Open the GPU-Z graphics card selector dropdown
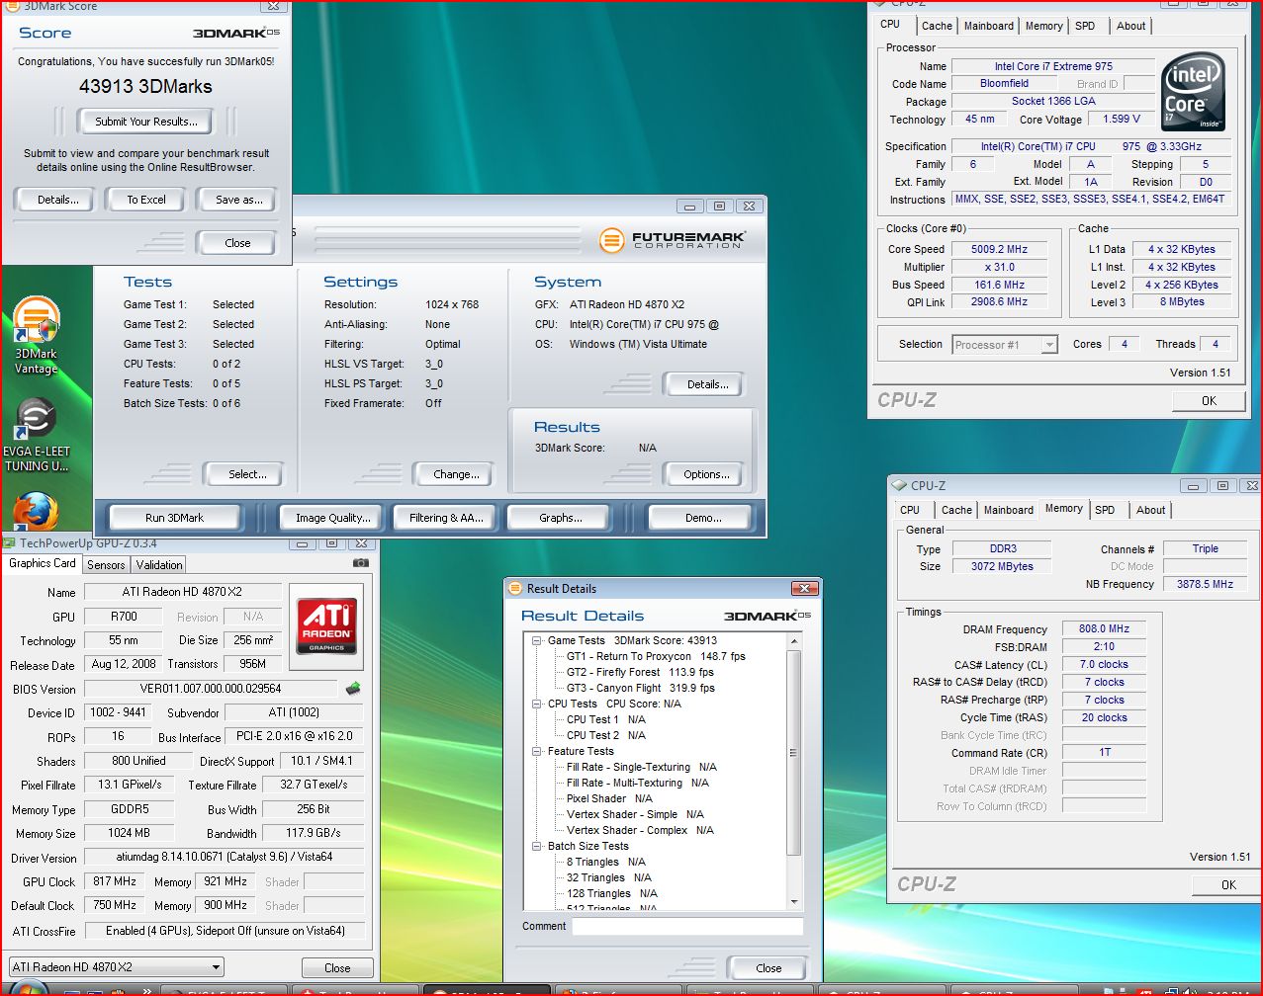 coord(116,967)
